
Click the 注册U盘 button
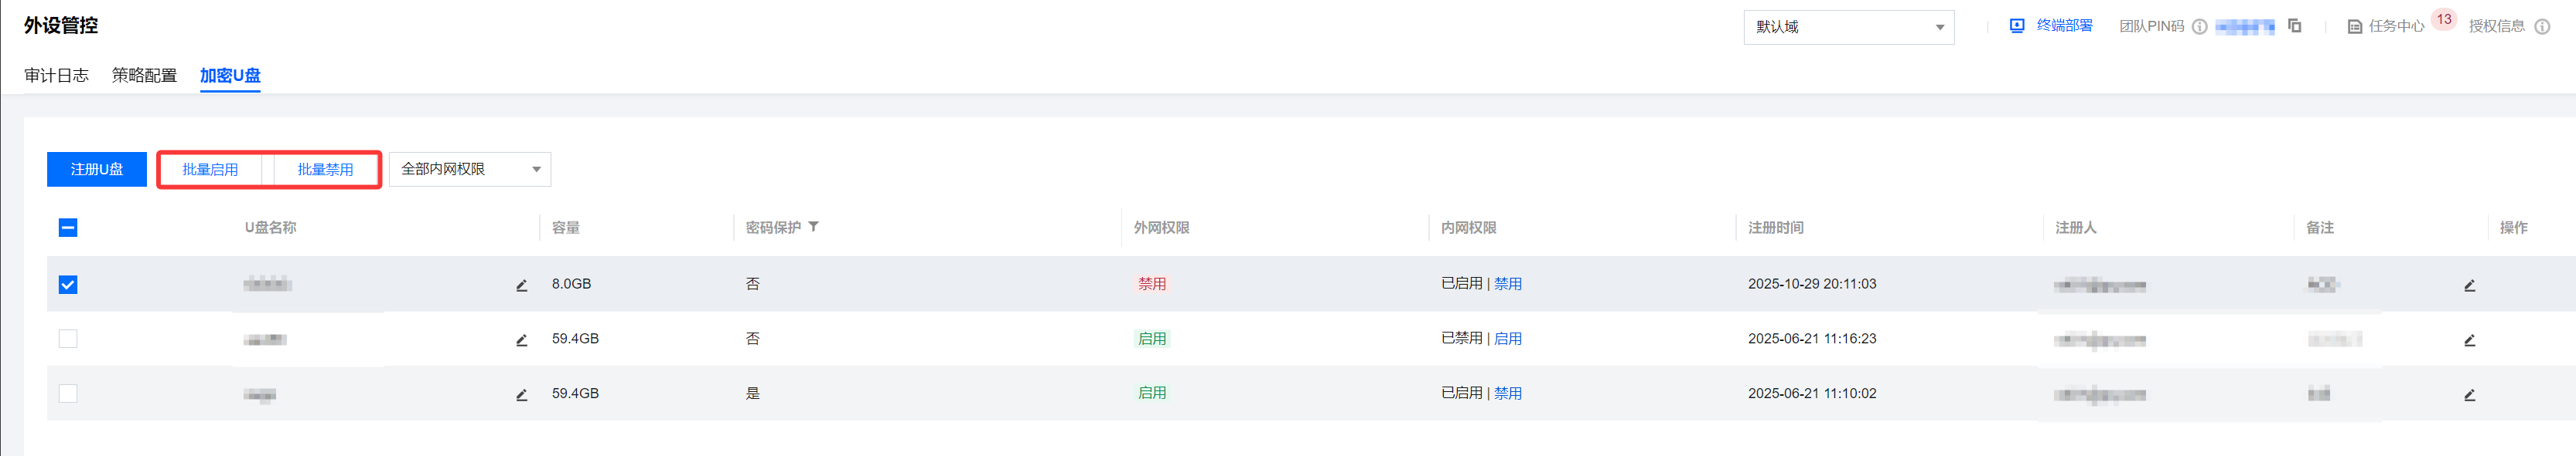coord(97,170)
